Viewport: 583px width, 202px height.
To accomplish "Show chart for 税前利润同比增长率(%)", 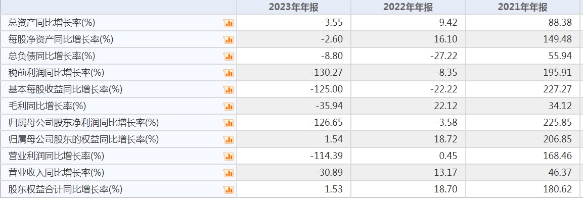I will point(228,73).
